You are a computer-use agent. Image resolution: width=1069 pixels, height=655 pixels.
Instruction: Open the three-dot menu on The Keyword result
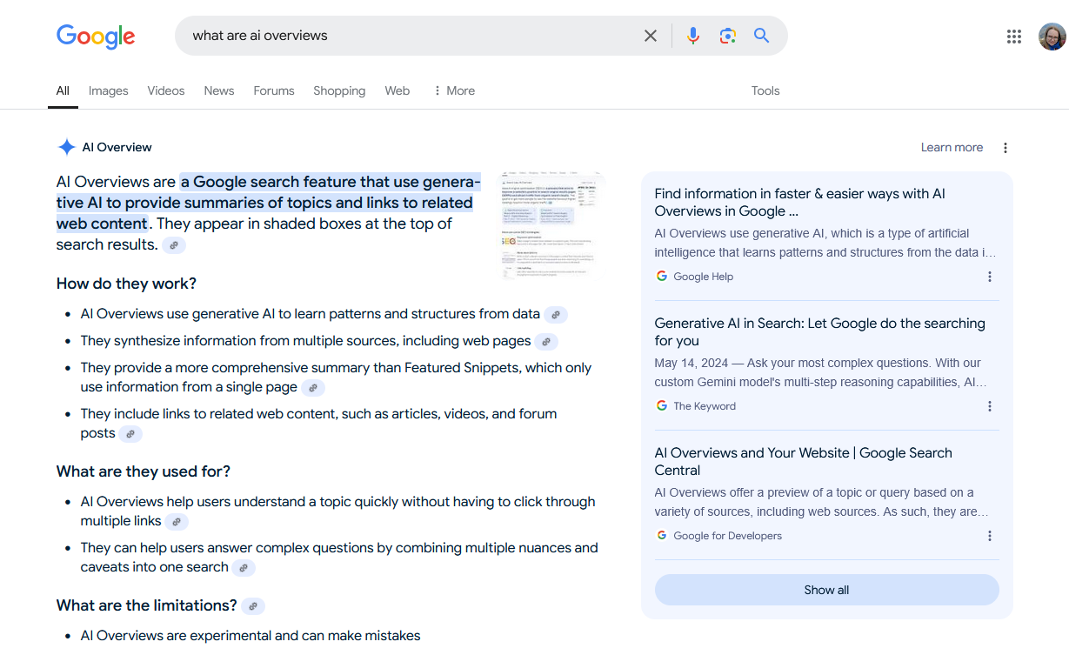pos(989,405)
